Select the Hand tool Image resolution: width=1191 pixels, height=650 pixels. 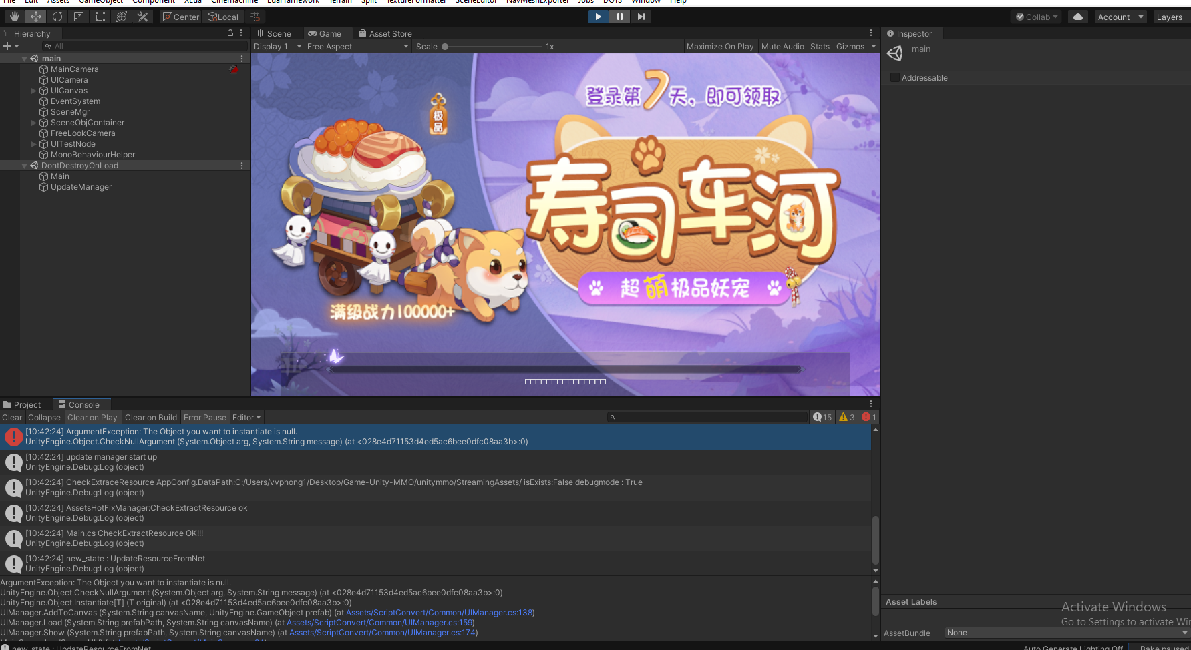(14, 17)
